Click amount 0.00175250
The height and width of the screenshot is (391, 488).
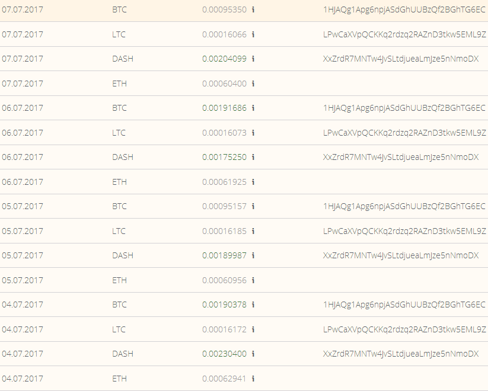224,157
